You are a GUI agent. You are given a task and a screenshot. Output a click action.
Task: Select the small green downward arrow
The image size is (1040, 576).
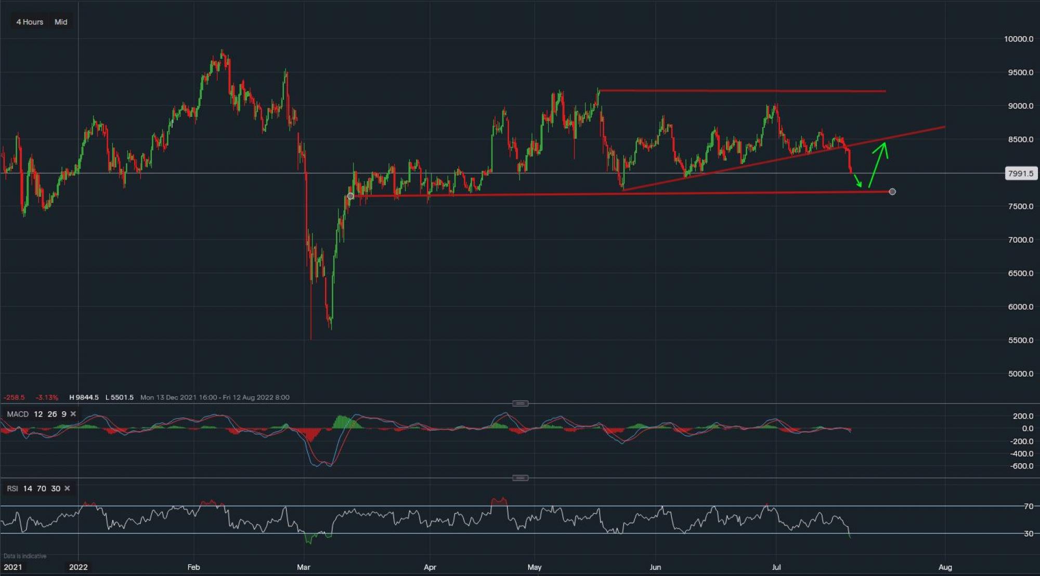(858, 181)
